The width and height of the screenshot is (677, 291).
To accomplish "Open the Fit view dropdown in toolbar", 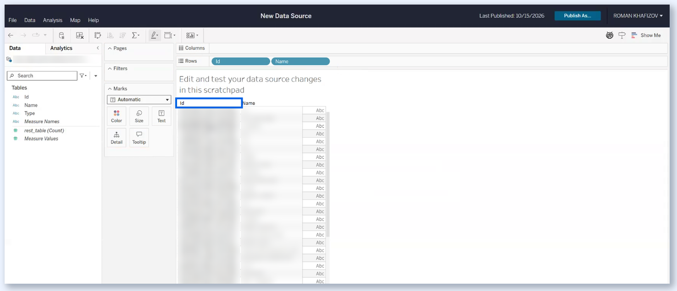I will tap(170, 35).
